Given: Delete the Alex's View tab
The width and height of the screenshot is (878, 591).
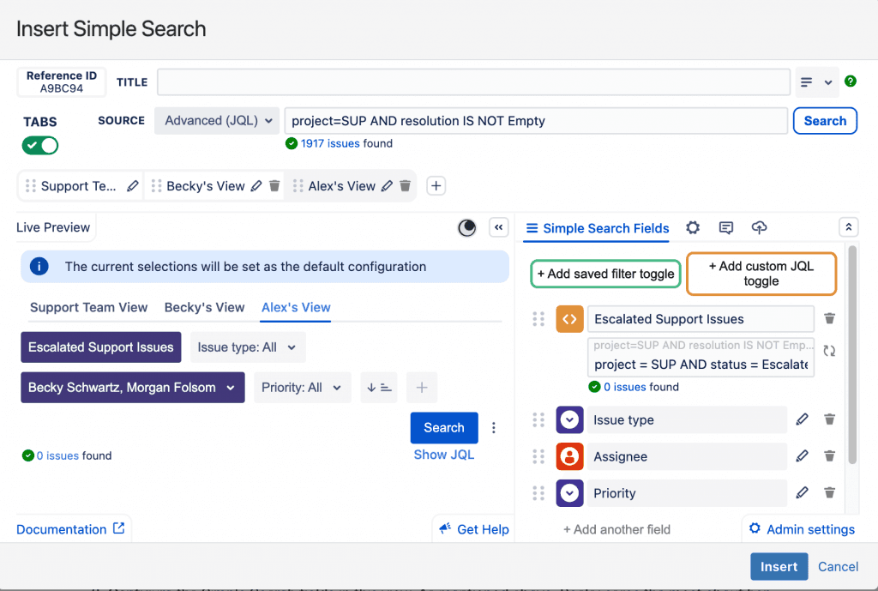Looking at the screenshot, I should point(406,186).
